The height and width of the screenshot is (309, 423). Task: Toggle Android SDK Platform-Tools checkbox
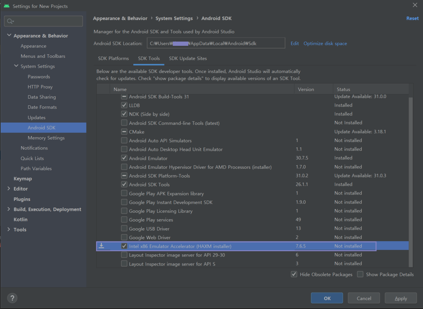[x=124, y=175]
